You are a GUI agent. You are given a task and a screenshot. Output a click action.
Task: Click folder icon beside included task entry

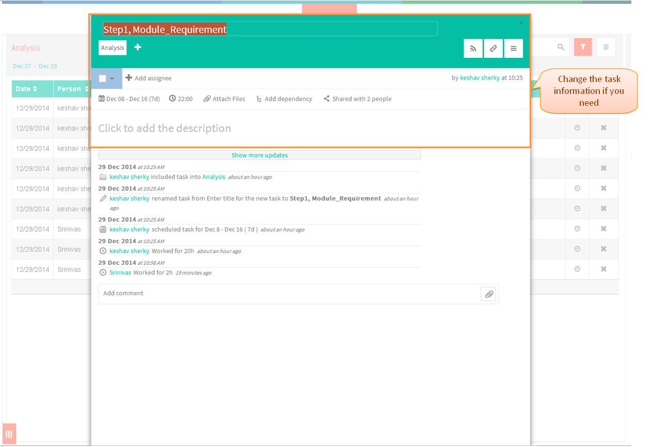click(x=103, y=177)
